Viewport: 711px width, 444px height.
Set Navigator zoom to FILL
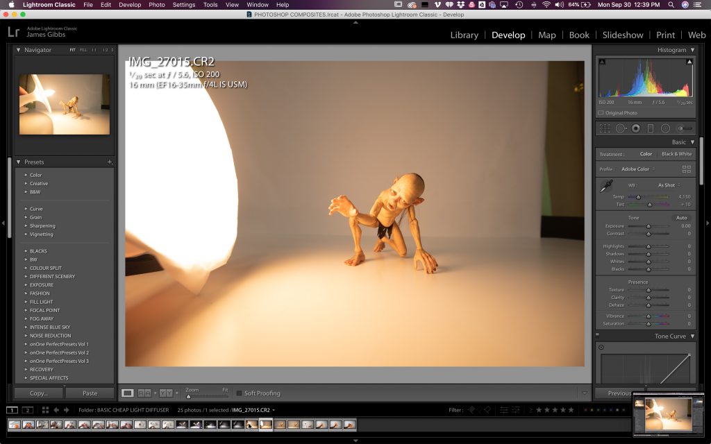tap(83, 50)
